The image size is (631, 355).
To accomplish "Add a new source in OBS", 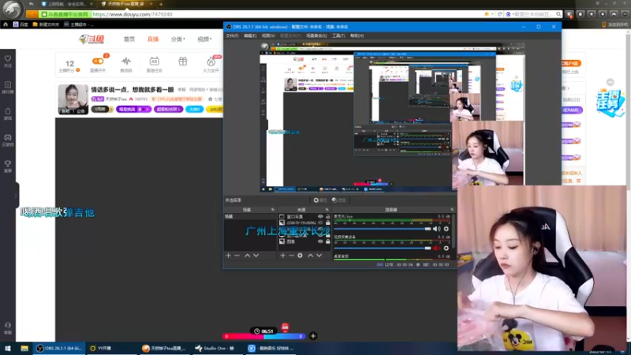I will tap(282, 256).
